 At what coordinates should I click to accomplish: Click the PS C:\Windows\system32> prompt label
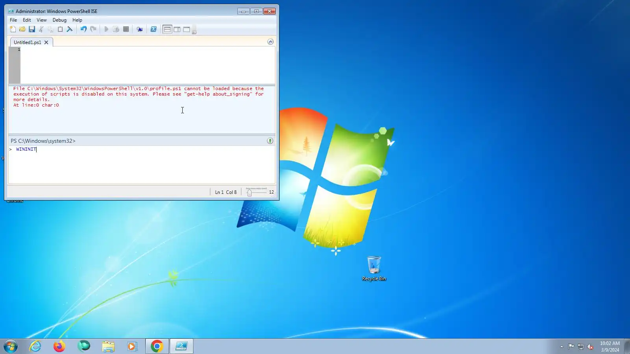43,141
